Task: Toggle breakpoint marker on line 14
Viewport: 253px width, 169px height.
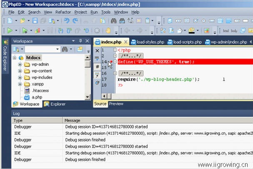Action: (111, 61)
